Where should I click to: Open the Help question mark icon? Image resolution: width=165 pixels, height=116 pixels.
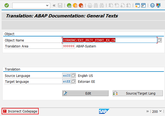click(152, 5)
